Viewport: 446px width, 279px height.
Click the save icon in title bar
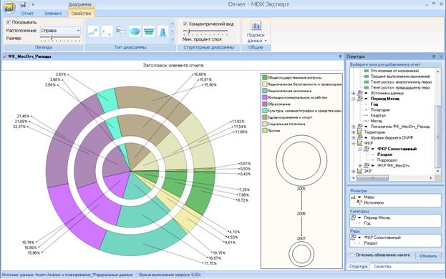24,4
